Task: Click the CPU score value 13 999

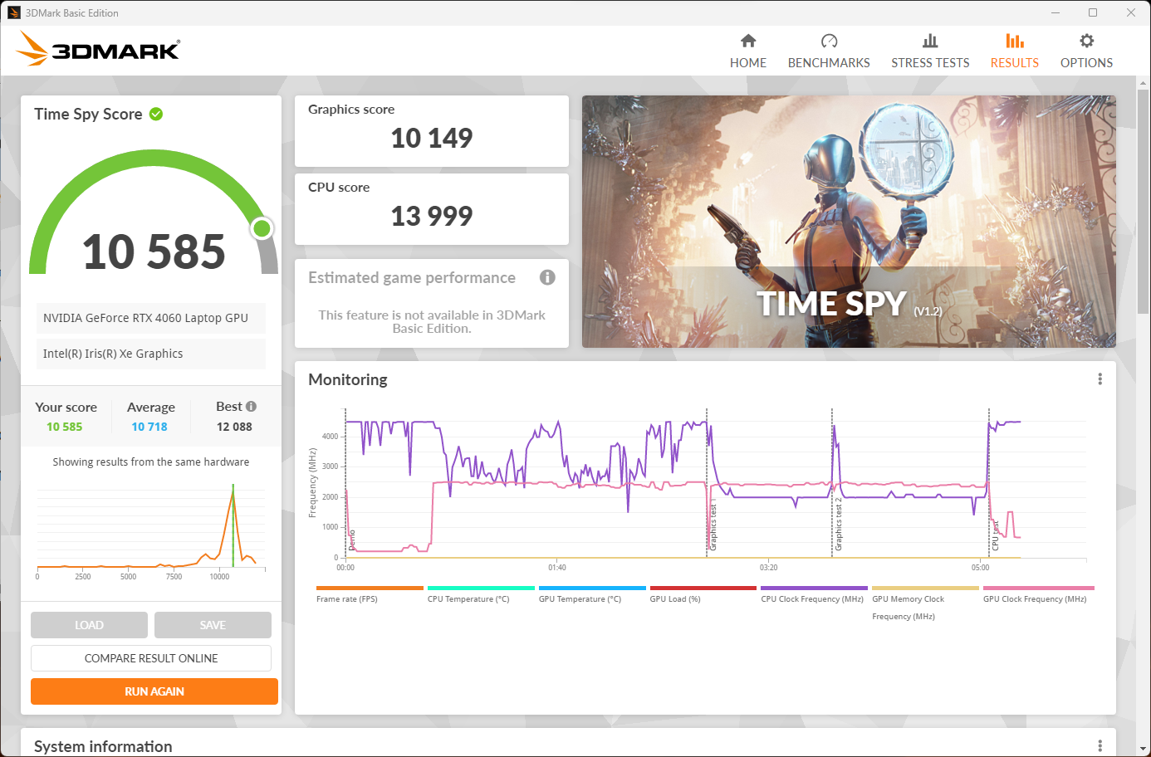Action: click(x=432, y=216)
